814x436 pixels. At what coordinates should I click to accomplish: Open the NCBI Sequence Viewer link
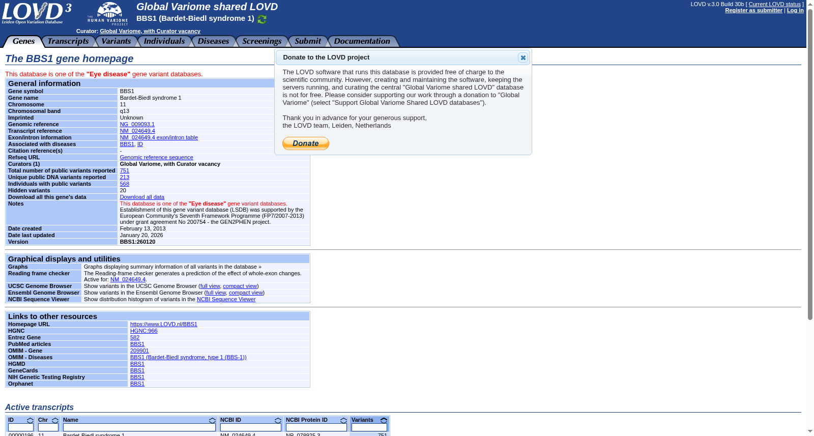[226, 299]
